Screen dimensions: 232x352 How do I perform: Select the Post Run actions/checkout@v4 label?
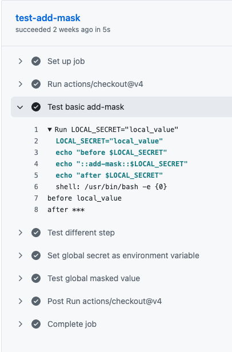[x=105, y=301]
